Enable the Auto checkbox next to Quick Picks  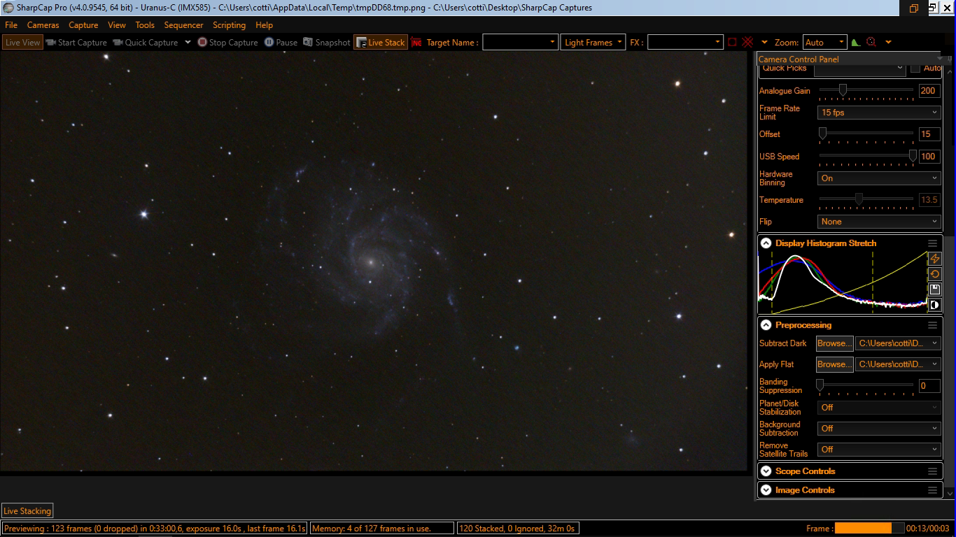point(915,69)
